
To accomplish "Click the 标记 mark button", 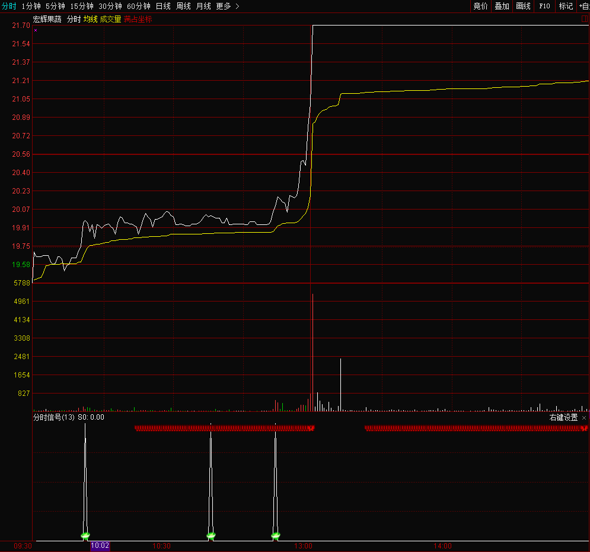I will click(566, 6).
